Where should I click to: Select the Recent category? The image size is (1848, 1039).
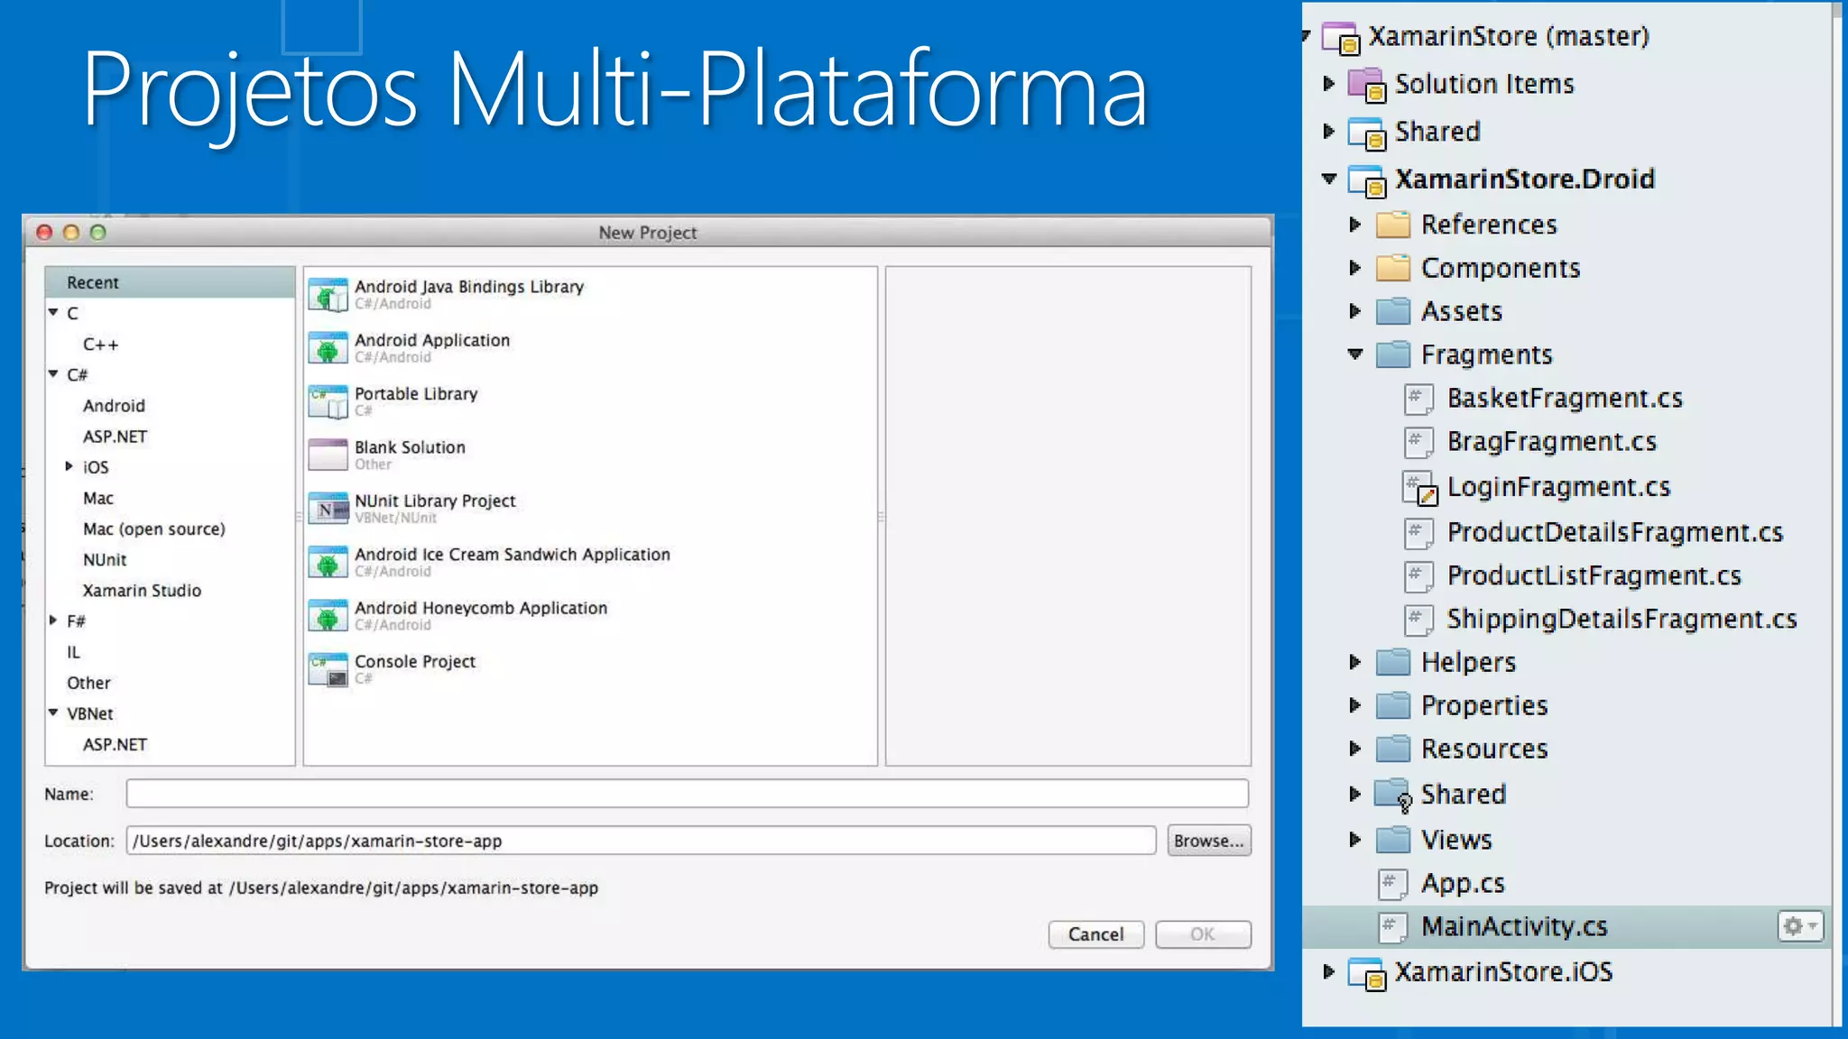170,282
